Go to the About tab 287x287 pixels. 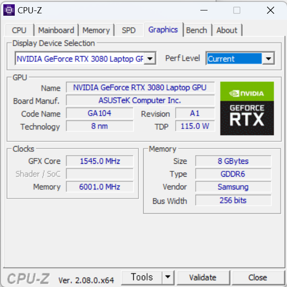[227, 30]
